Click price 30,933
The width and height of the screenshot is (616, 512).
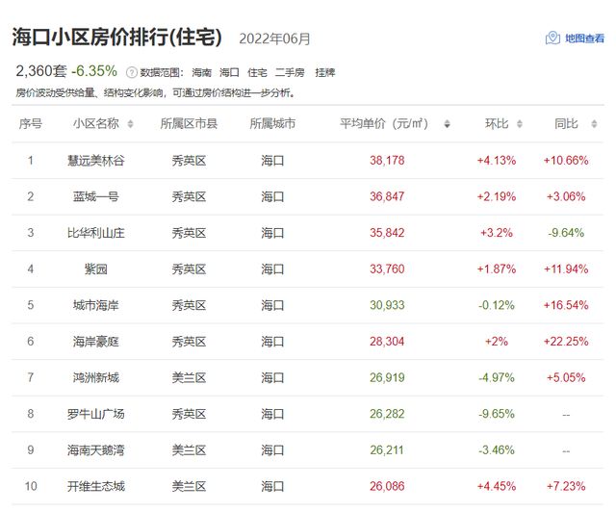pos(387,305)
